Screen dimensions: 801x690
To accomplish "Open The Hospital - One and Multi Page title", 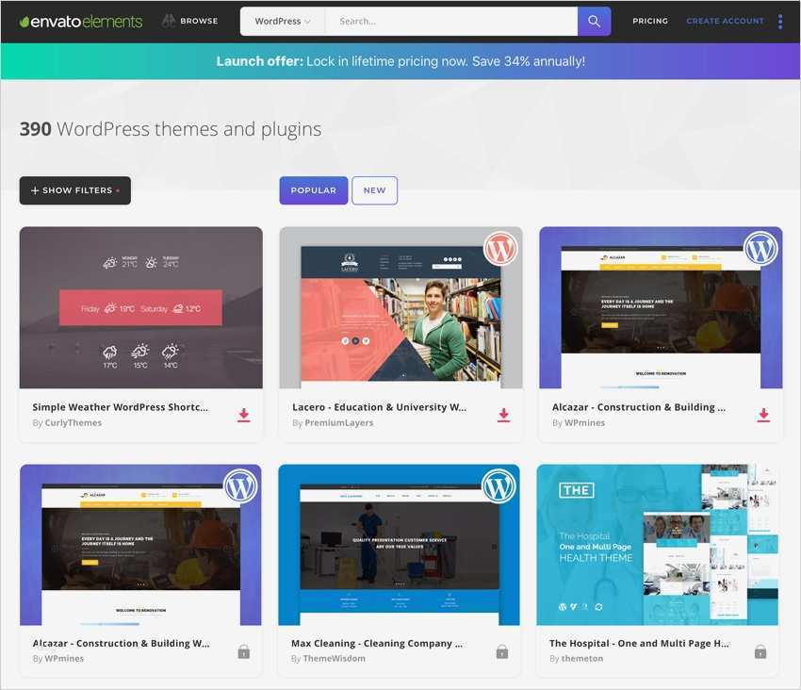I will click(x=639, y=644).
